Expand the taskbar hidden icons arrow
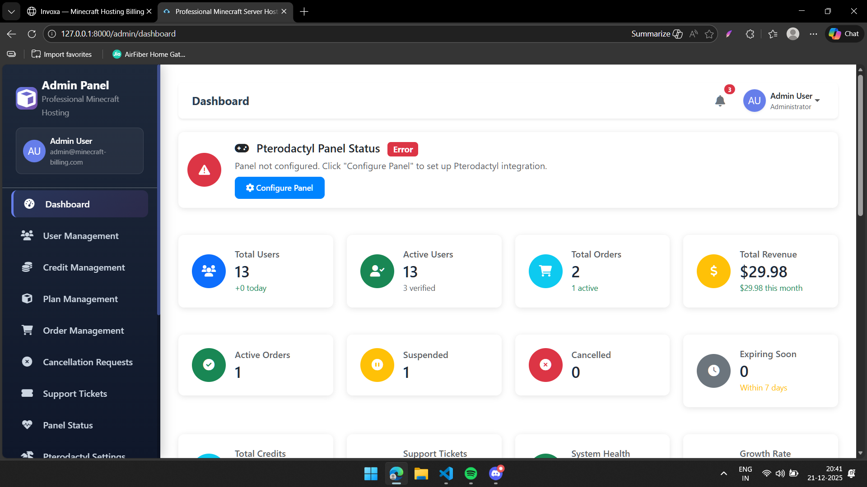Viewport: 867px width, 487px height. pyautogui.click(x=723, y=473)
